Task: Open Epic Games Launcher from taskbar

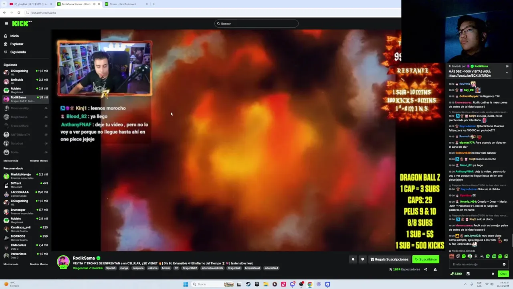Action: [x=257, y=284]
